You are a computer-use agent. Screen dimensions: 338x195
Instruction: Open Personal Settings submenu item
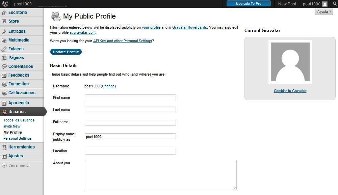(x=18, y=138)
